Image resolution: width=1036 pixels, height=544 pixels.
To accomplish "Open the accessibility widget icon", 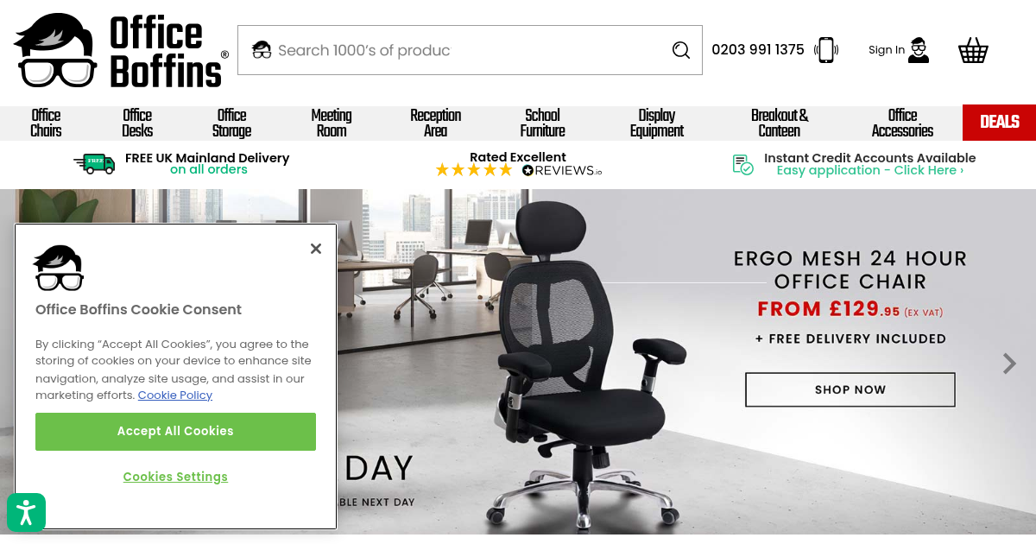I will [26, 512].
